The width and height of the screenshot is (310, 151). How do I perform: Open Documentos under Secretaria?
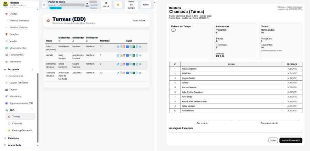coord(16,76)
